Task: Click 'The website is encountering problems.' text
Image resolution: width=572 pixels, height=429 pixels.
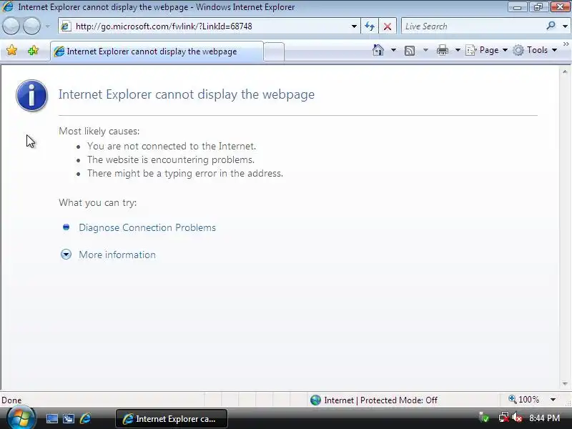Action: 171,159
